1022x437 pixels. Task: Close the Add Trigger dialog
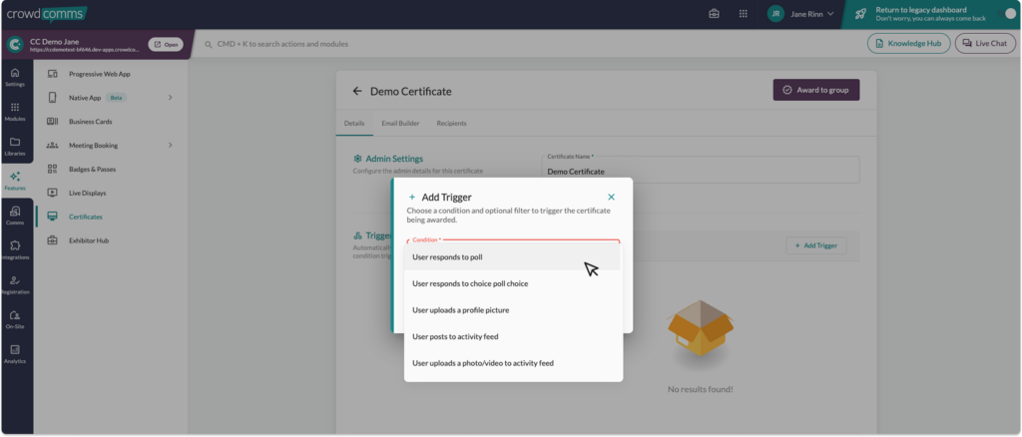tap(612, 198)
